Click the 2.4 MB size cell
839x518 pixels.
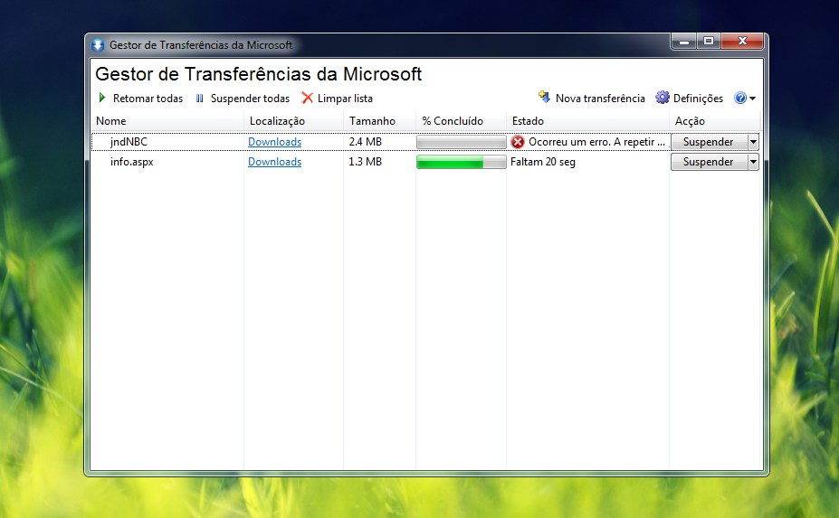pyautogui.click(x=366, y=142)
